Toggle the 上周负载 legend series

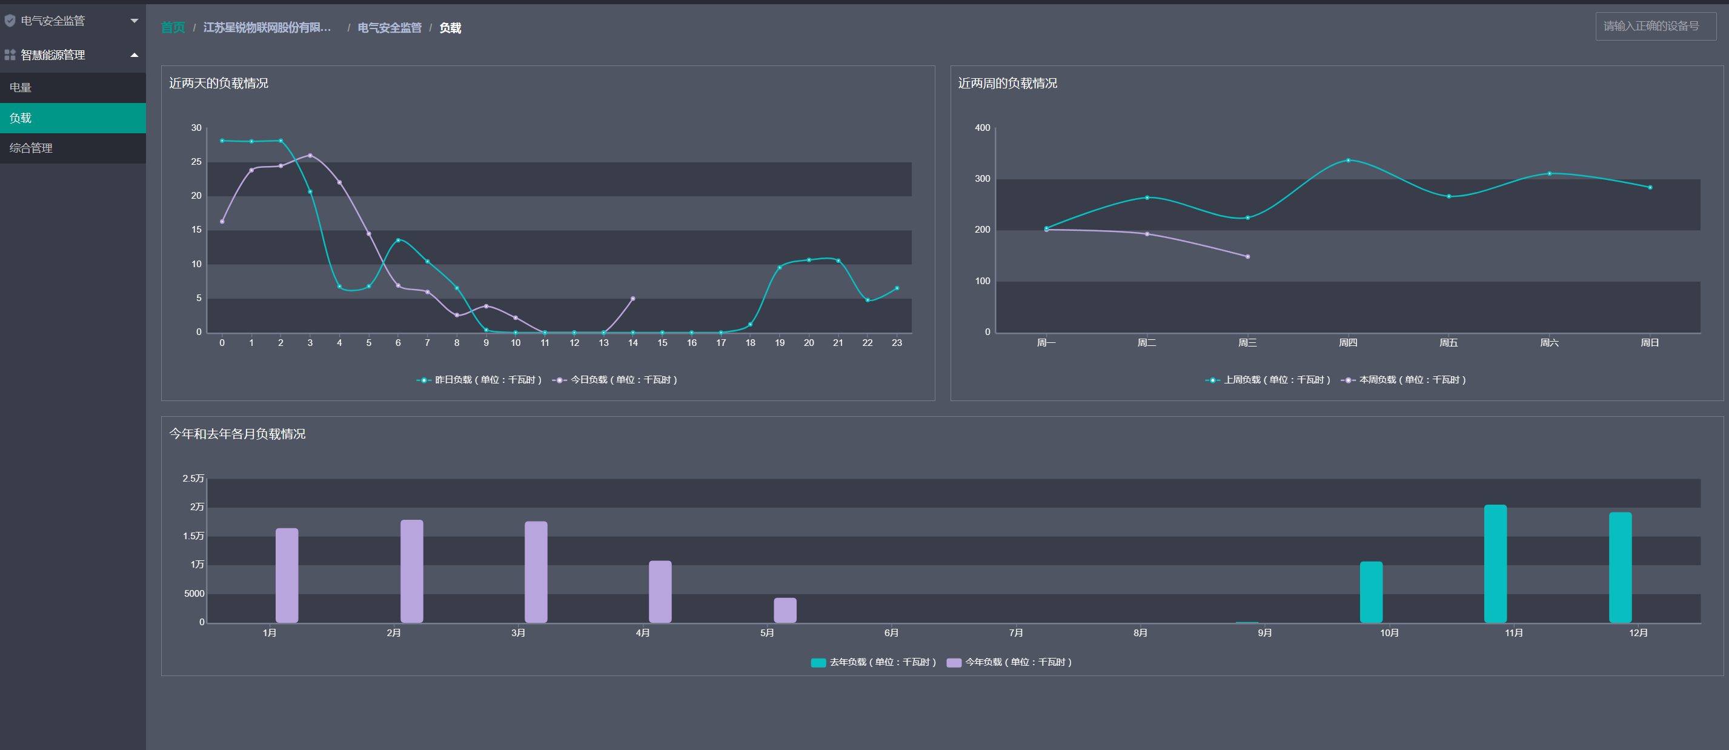(1267, 380)
